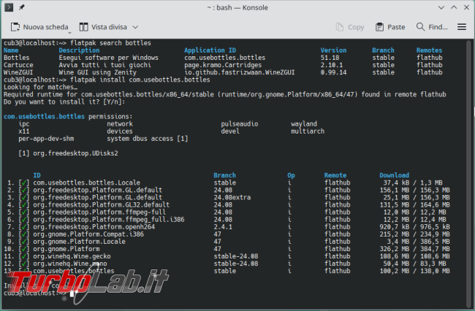Toggle the pin window icon
Viewport: 475px width, 311px height.
pyautogui.click(x=21, y=7)
